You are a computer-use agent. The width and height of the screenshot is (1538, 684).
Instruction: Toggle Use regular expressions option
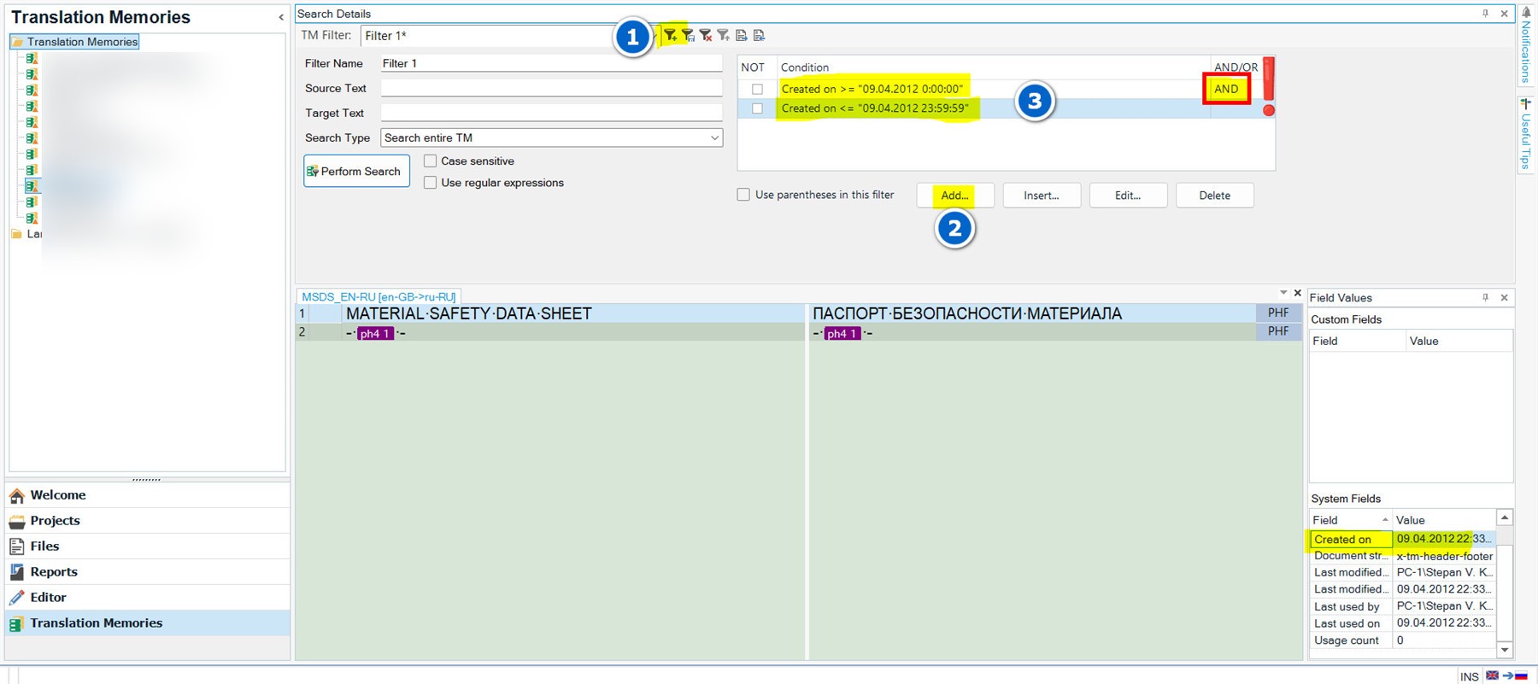point(431,183)
